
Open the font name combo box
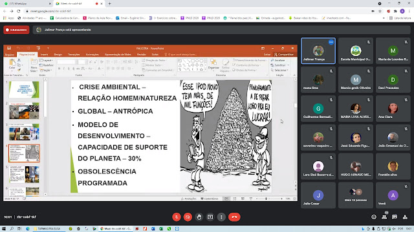tap(67, 62)
